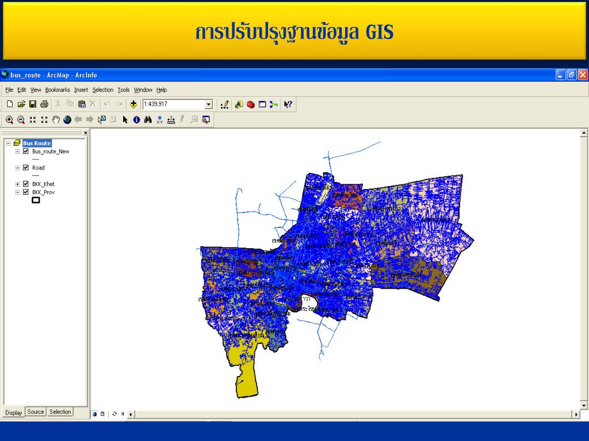Screen dimensions: 589x441
Task: Activate the What's This help pointer
Action: (288, 105)
